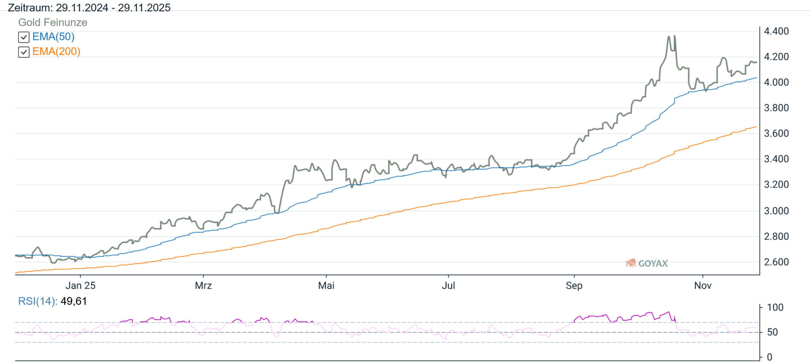Click the RSI(14) indicator label
Viewport: 810px width, 364px height.
[38, 301]
